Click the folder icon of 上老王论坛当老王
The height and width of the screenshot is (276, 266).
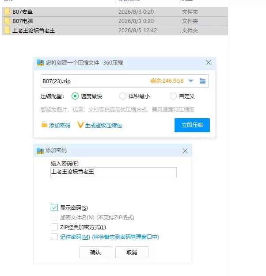click(7, 31)
